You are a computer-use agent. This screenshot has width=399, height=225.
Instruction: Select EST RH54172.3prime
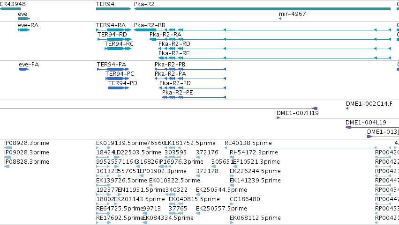tap(254, 152)
